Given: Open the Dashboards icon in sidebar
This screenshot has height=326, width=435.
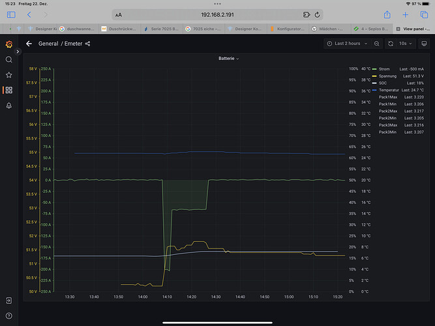Looking at the screenshot, I should (8, 90).
